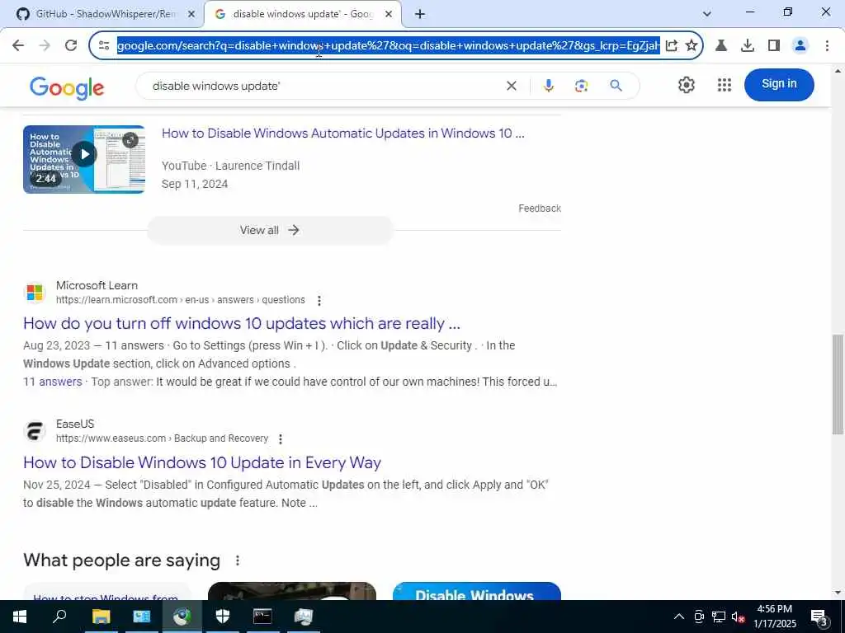Open Windows Security shield in taskbar
The width and height of the screenshot is (845, 633).
click(x=223, y=617)
